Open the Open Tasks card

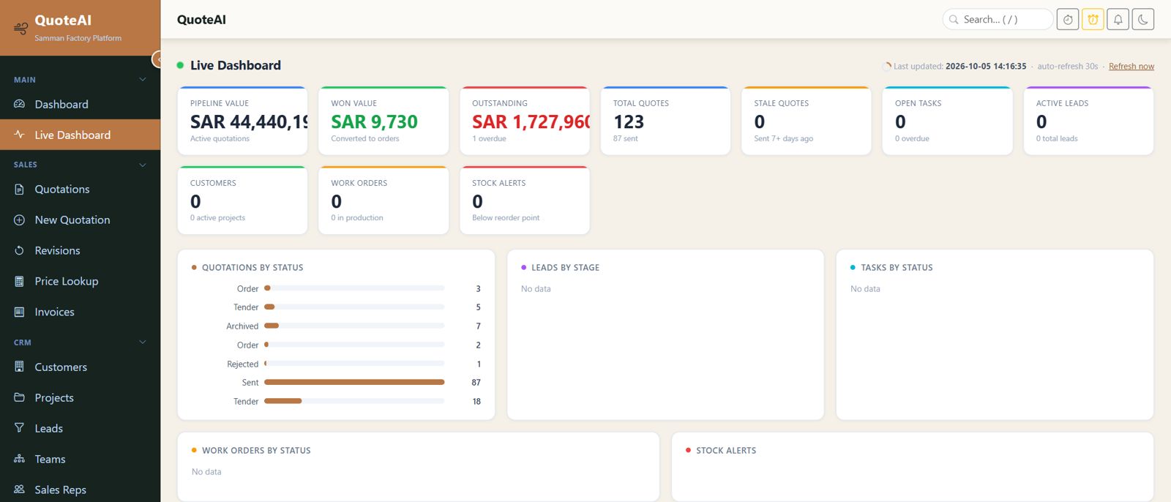tap(948, 121)
